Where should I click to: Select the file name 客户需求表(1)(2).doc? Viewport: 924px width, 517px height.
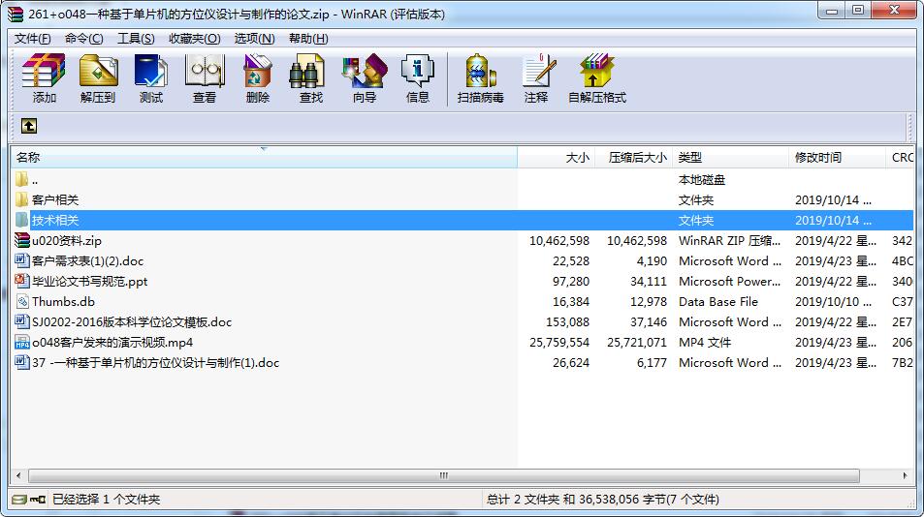[88, 261]
